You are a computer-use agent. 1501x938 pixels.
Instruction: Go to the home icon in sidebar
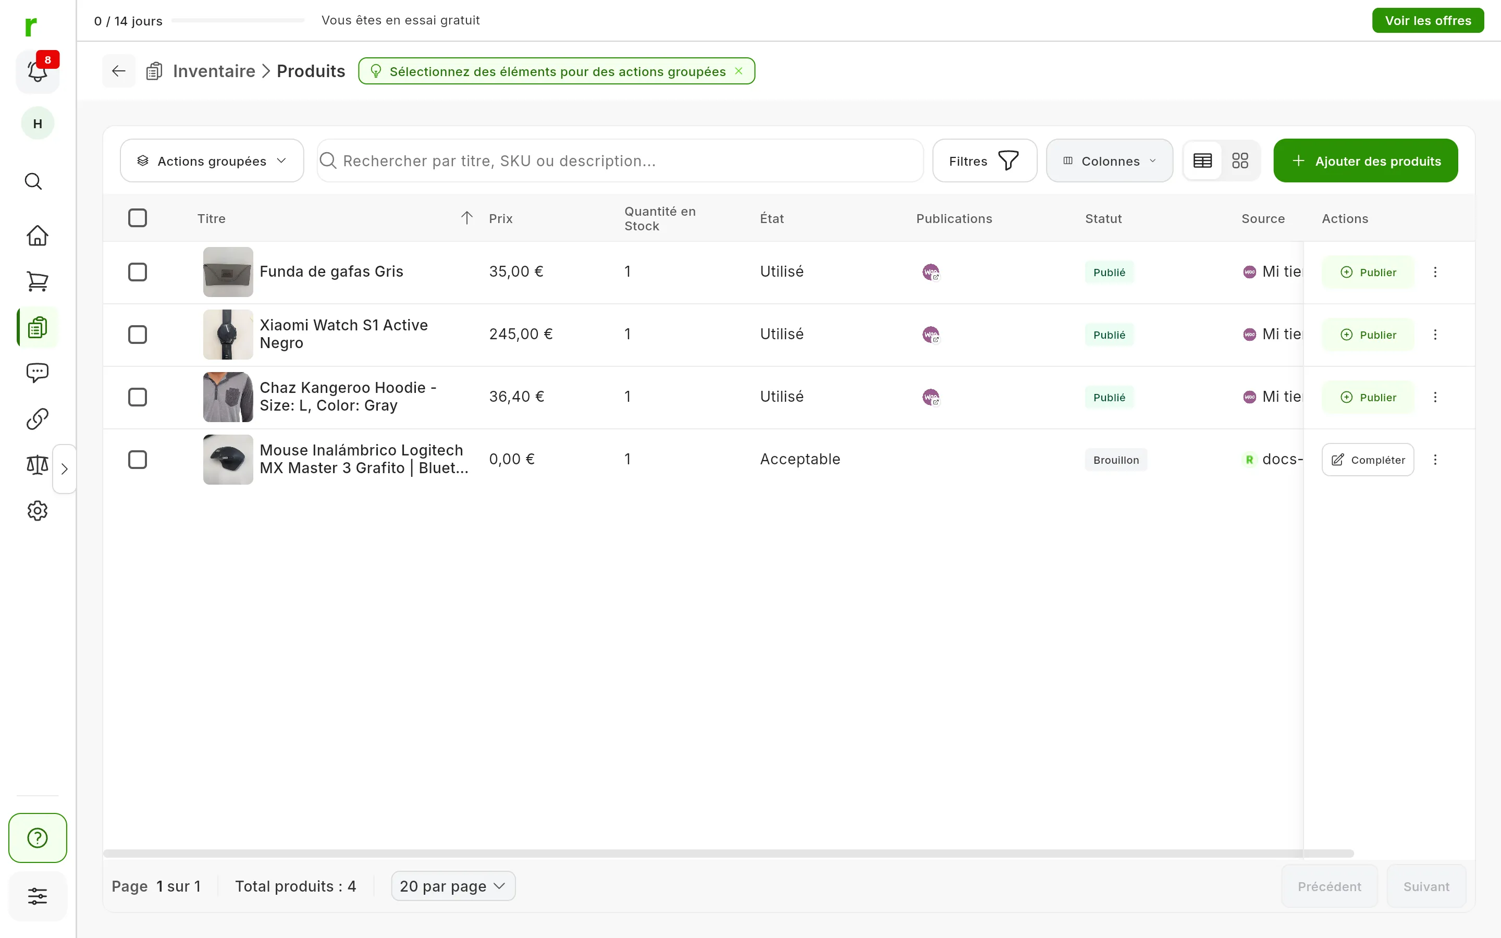coord(37,236)
